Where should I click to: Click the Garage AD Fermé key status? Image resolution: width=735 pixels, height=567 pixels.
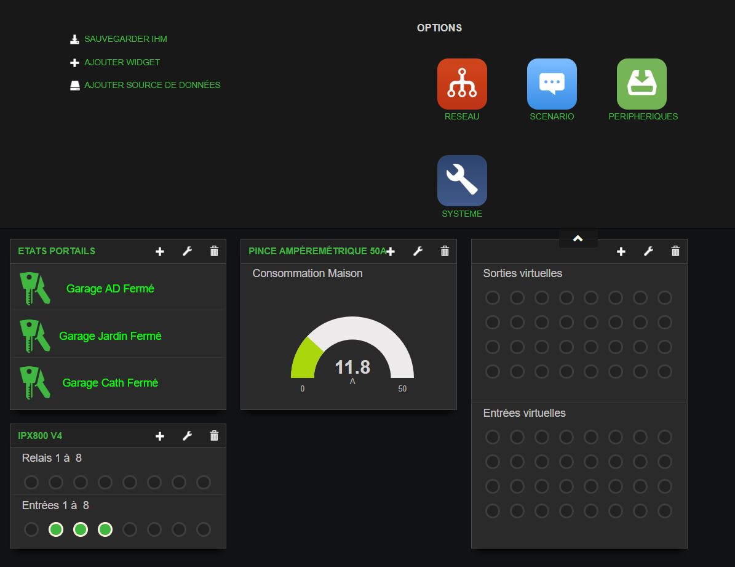click(x=110, y=289)
